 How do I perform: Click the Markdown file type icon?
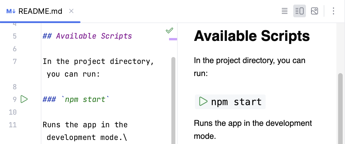pyautogui.click(x=11, y=11)
